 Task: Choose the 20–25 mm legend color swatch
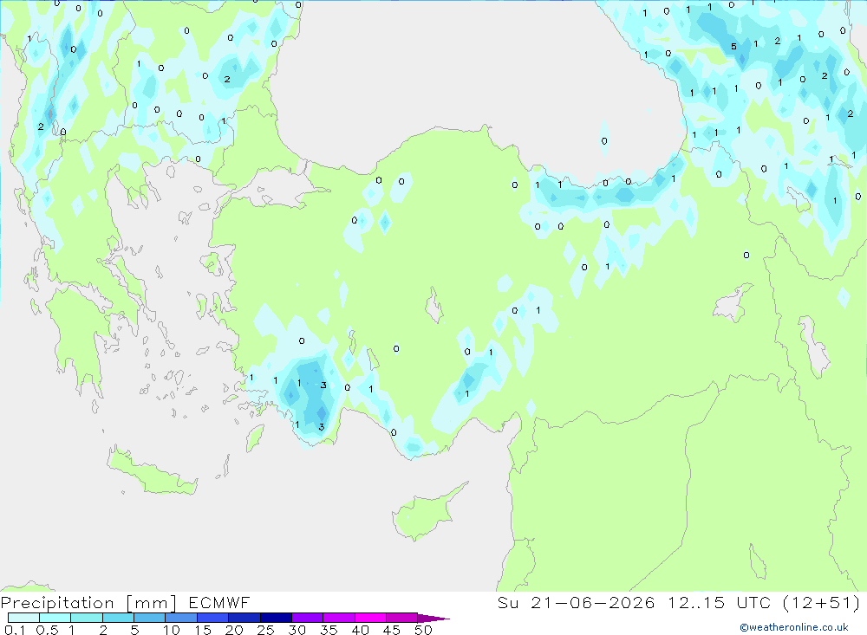(244, 618)
